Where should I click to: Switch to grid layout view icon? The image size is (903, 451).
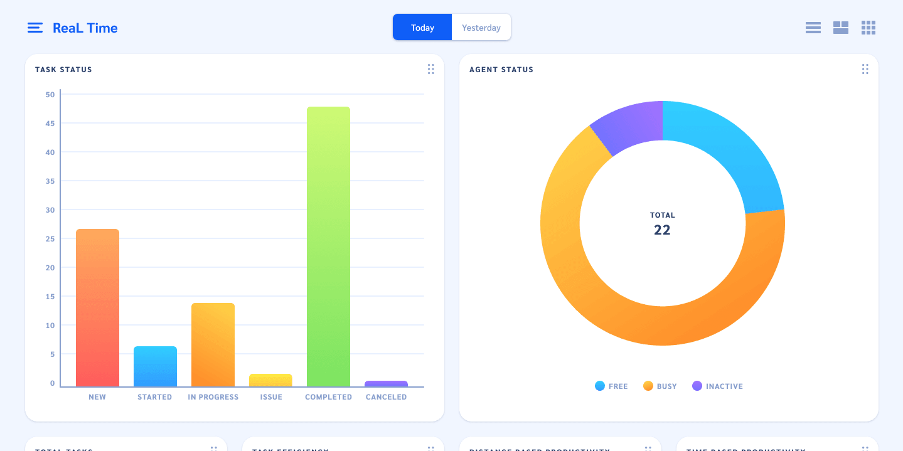[868, 28]
